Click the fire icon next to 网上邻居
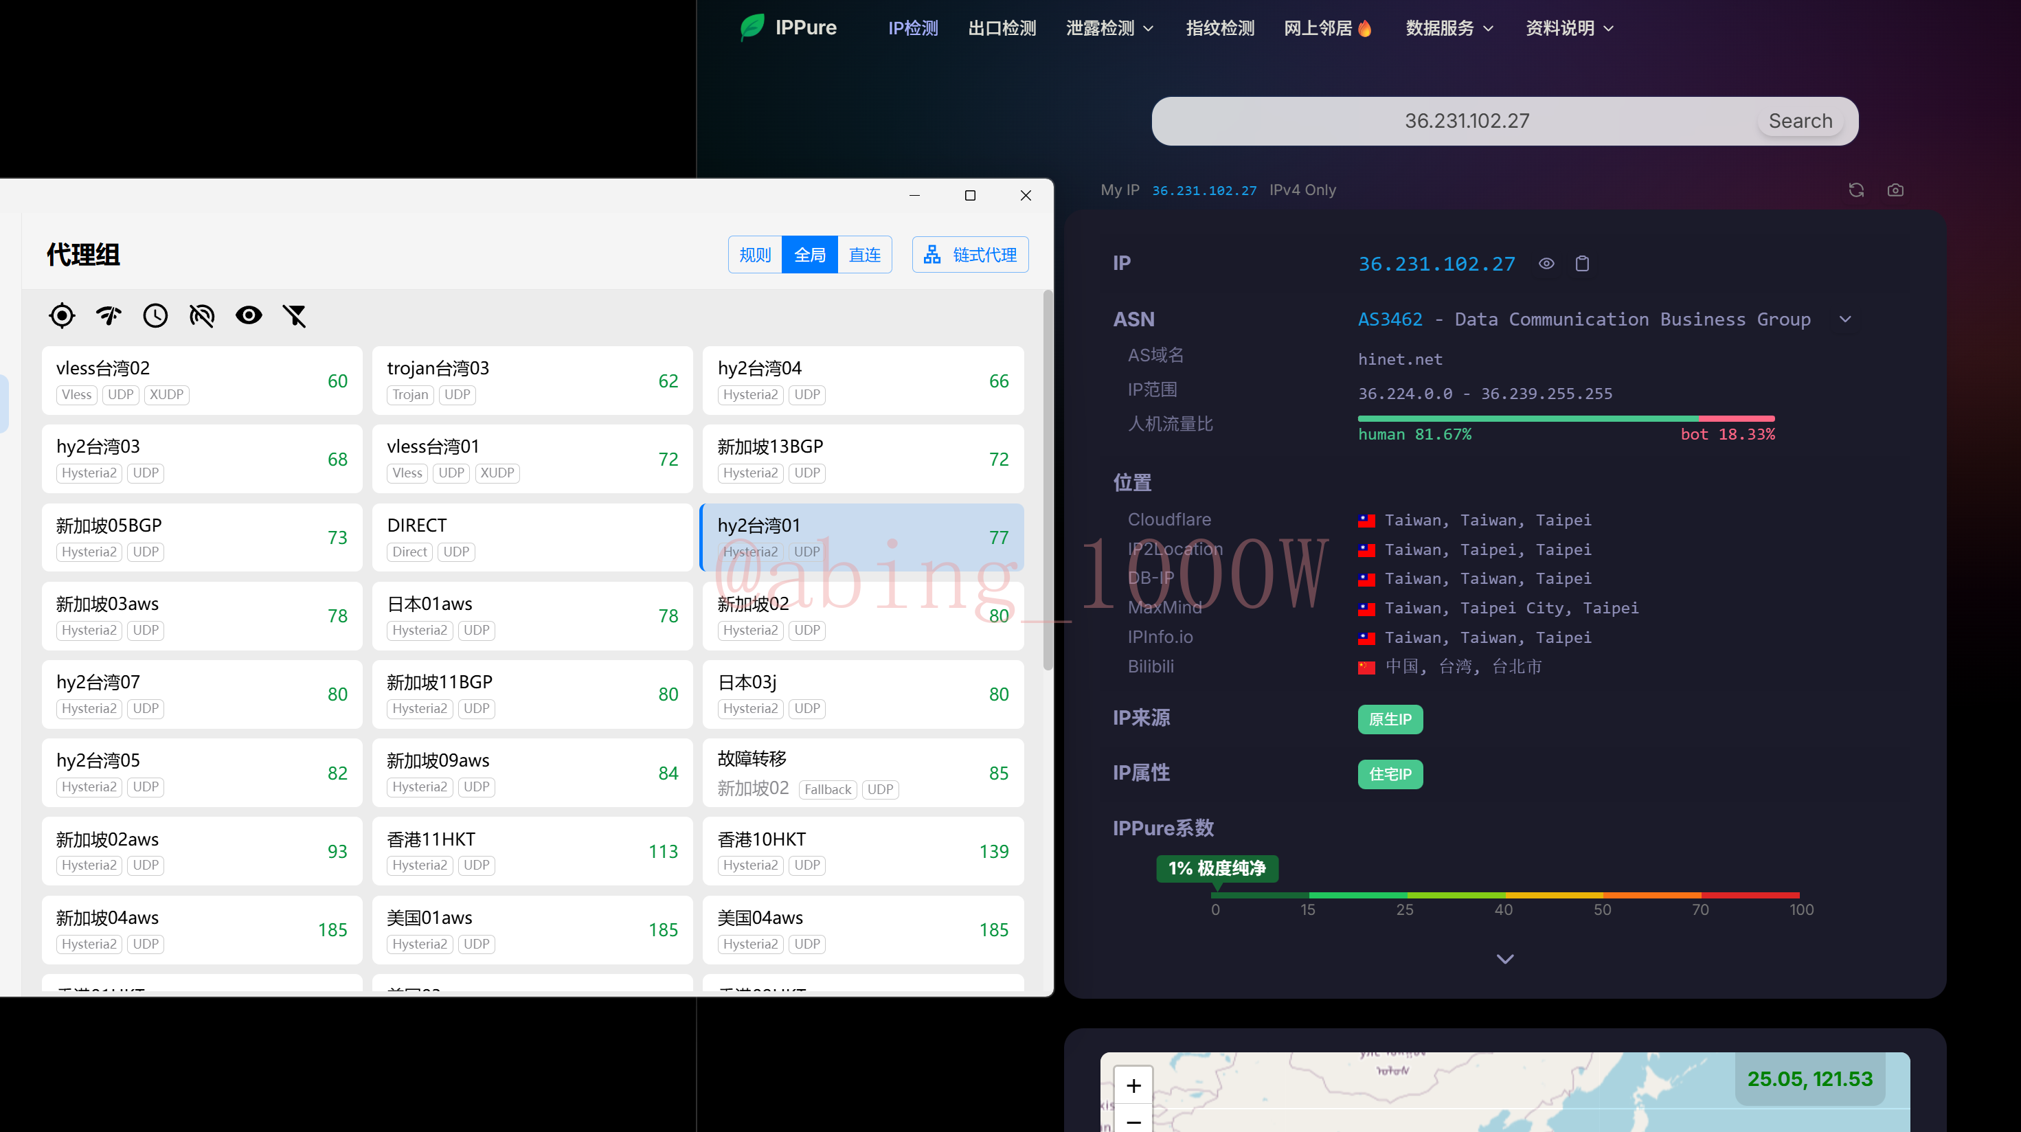Viewport: 2021px width, 1132px height. (x=1365, y=28)
